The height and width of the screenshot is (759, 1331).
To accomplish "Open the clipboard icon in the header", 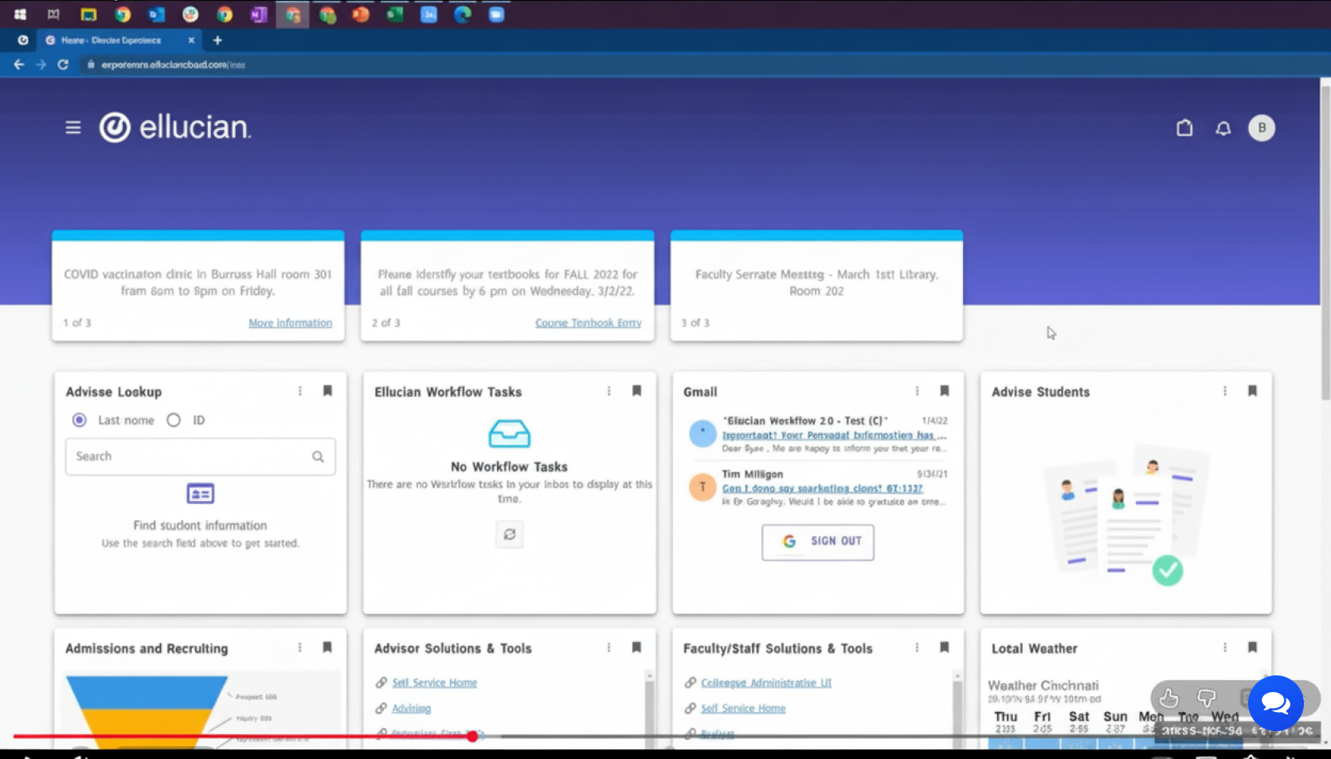I will click(1184, 127).
